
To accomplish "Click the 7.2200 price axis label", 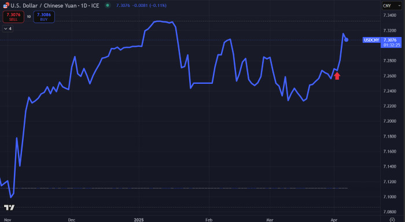I will coord(390,106).
